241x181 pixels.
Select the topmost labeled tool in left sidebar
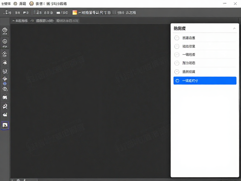(x=5, y=31)
